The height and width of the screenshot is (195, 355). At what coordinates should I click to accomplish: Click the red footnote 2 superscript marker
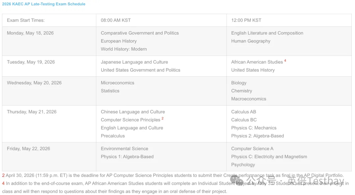(x=162, y=119)
